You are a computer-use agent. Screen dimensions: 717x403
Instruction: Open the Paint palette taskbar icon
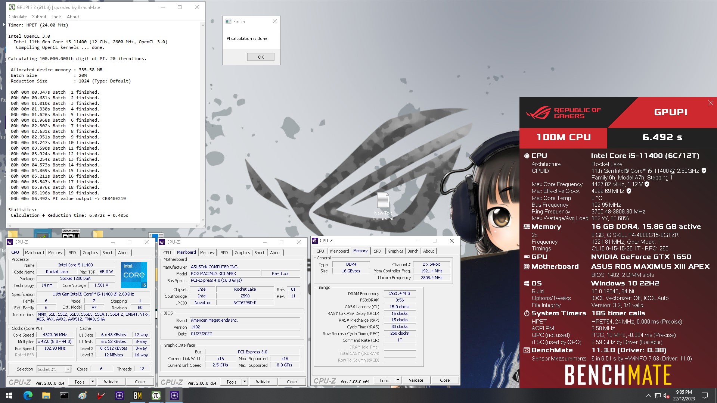coord(83,396)
